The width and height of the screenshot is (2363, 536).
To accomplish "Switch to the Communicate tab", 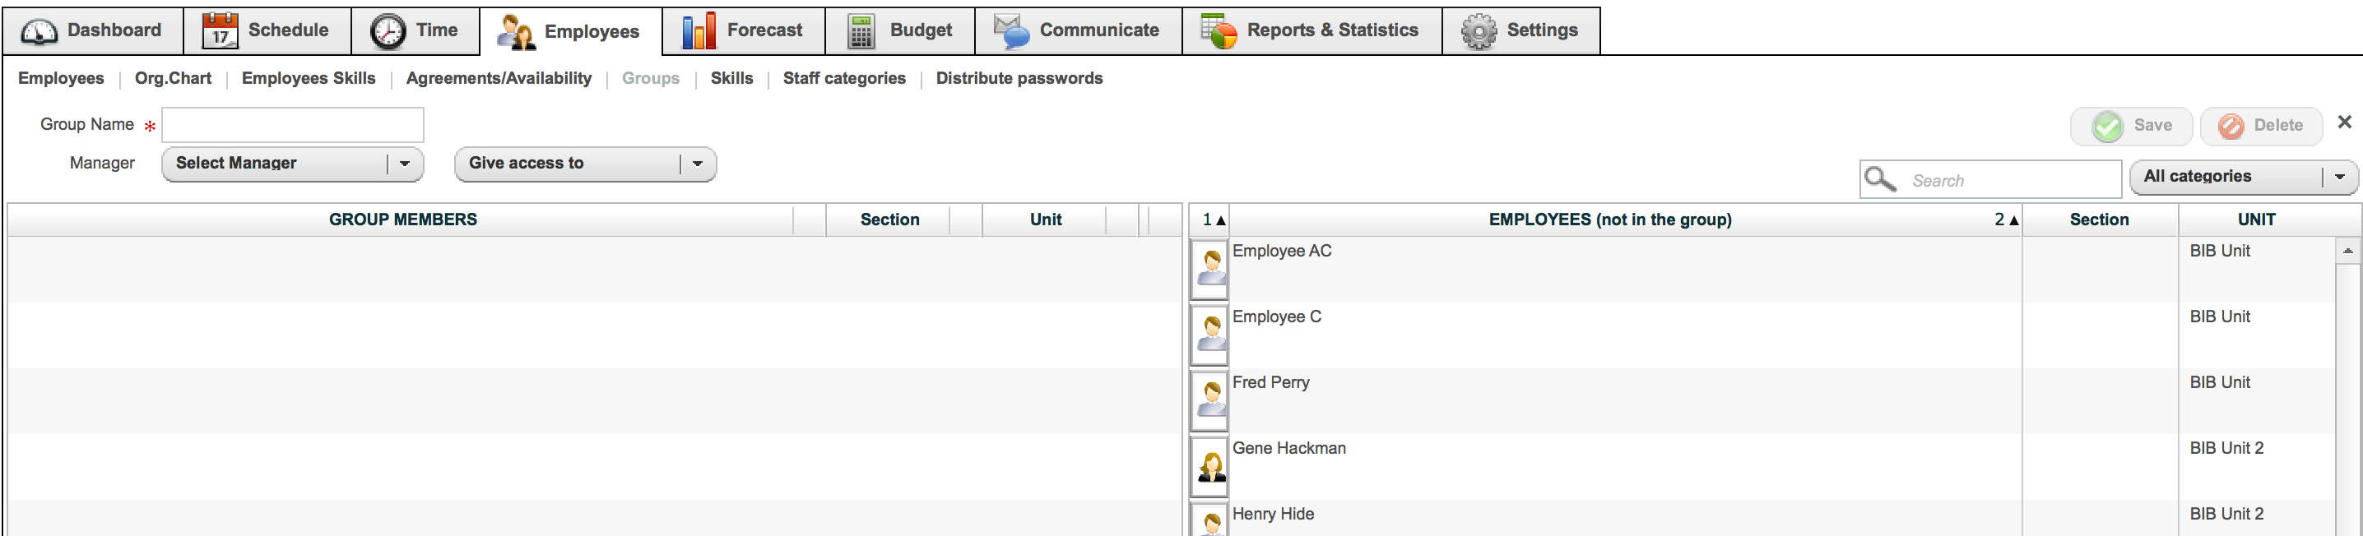I will [1078, 31].
